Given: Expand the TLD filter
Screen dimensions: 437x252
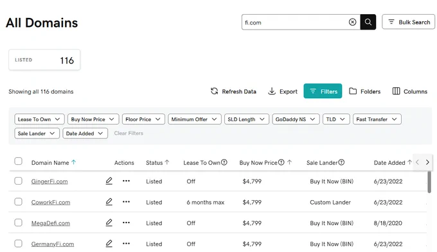Looking at the screenshot, I should click(336, 119).
